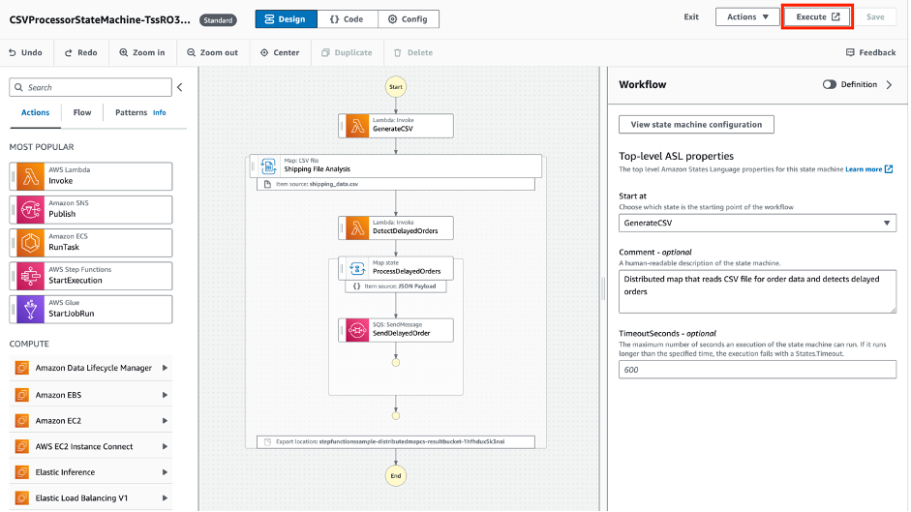
Task: Switch to Config mode
Action: tap(408, 19)
